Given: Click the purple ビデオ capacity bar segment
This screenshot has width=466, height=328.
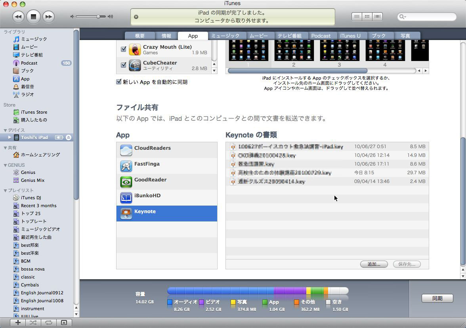Looking at the screenshot, I should [290, 291].
